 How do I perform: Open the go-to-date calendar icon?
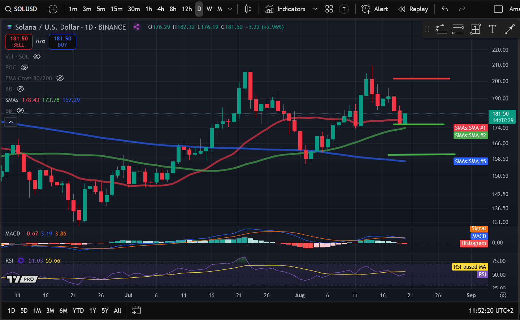136,310
